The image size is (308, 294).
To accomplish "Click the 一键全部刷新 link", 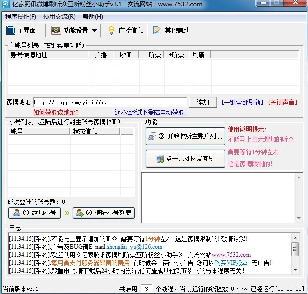I will 242,102.
